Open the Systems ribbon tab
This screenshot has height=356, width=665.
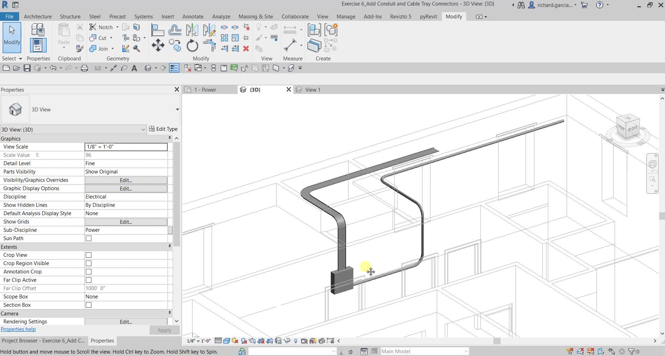(143, 16)
